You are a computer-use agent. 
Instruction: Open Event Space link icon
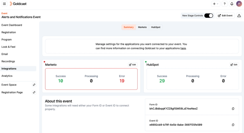point(34,85)
